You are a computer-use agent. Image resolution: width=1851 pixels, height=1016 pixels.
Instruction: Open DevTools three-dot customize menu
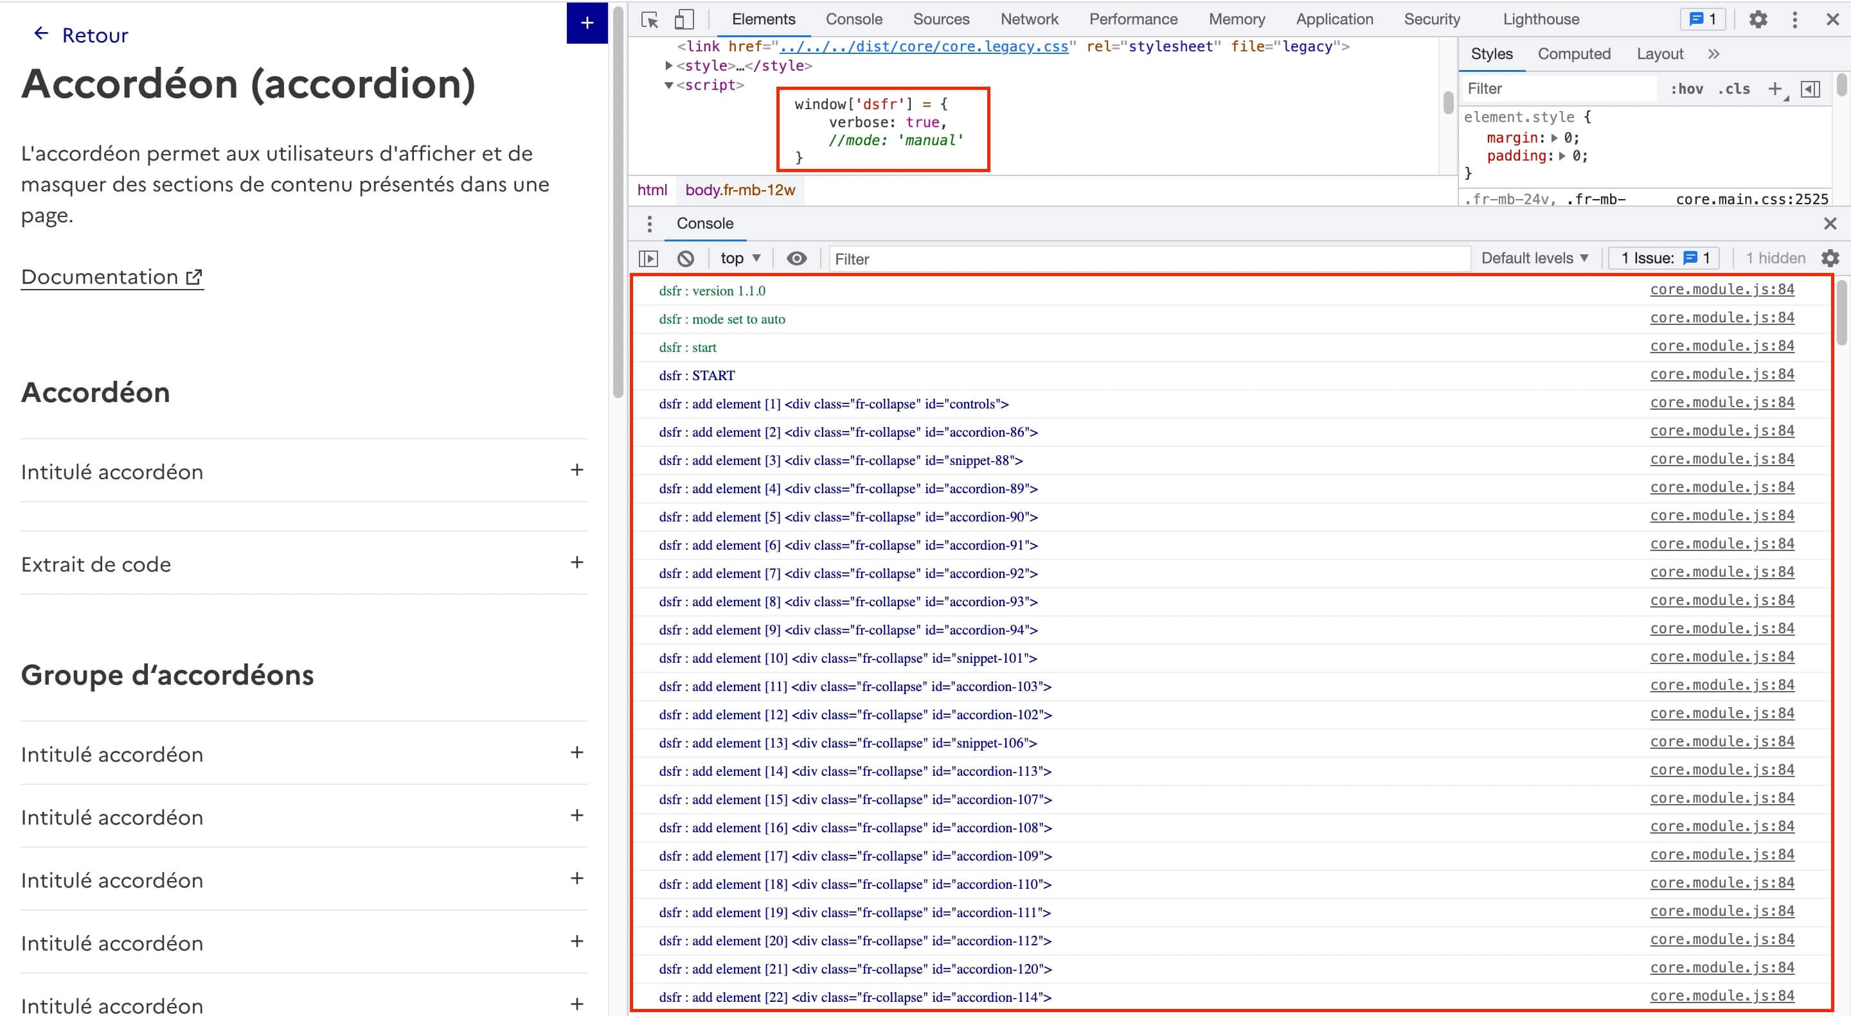coord(1794,19)
